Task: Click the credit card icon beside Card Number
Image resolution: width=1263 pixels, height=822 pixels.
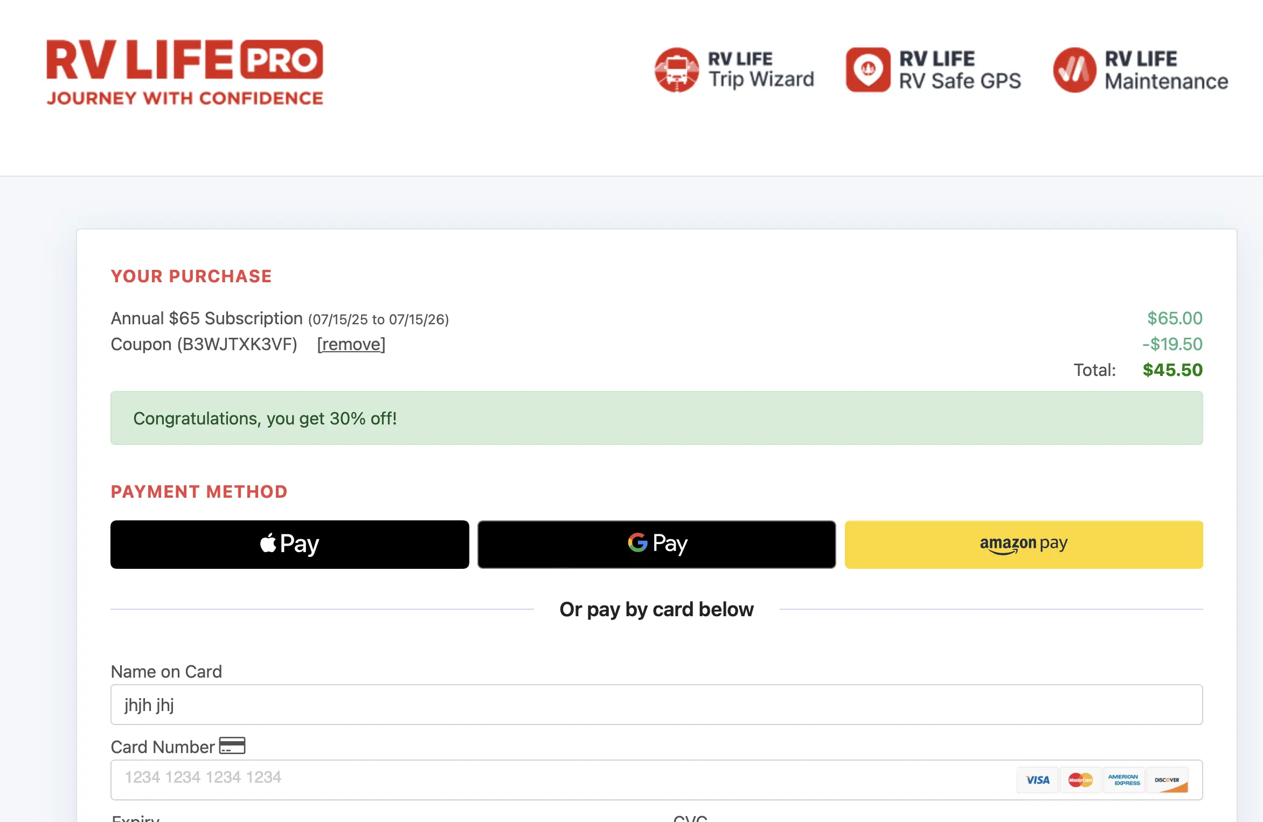Action: tap(232, 746)
